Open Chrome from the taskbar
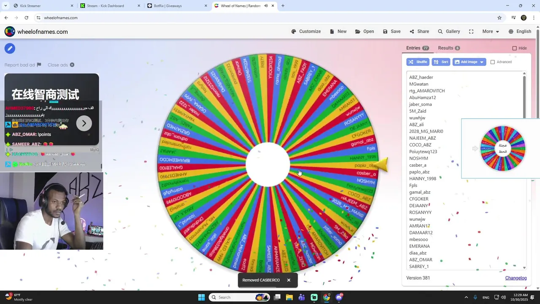 click(326, 297)
